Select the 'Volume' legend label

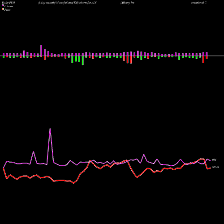pos(9,6)
